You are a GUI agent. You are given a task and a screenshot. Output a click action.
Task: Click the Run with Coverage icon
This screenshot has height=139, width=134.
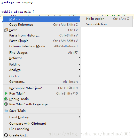tap(6, 104)
